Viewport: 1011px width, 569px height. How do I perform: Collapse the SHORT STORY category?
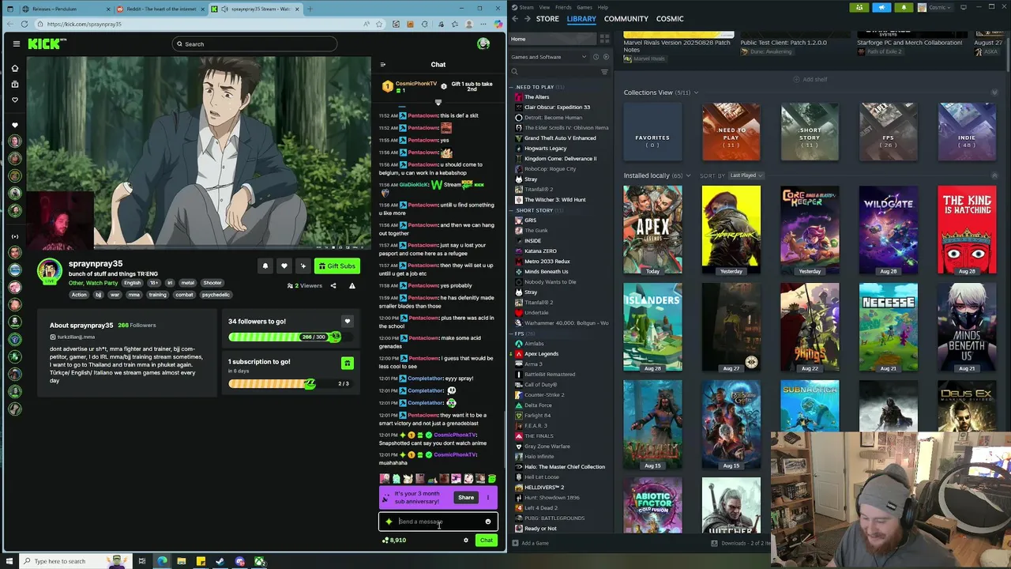[x=513, y=210]
